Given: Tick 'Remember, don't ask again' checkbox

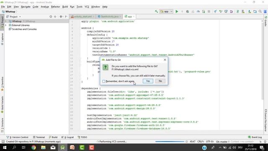Looking at the screenshot, I should (x=103, y=81).
